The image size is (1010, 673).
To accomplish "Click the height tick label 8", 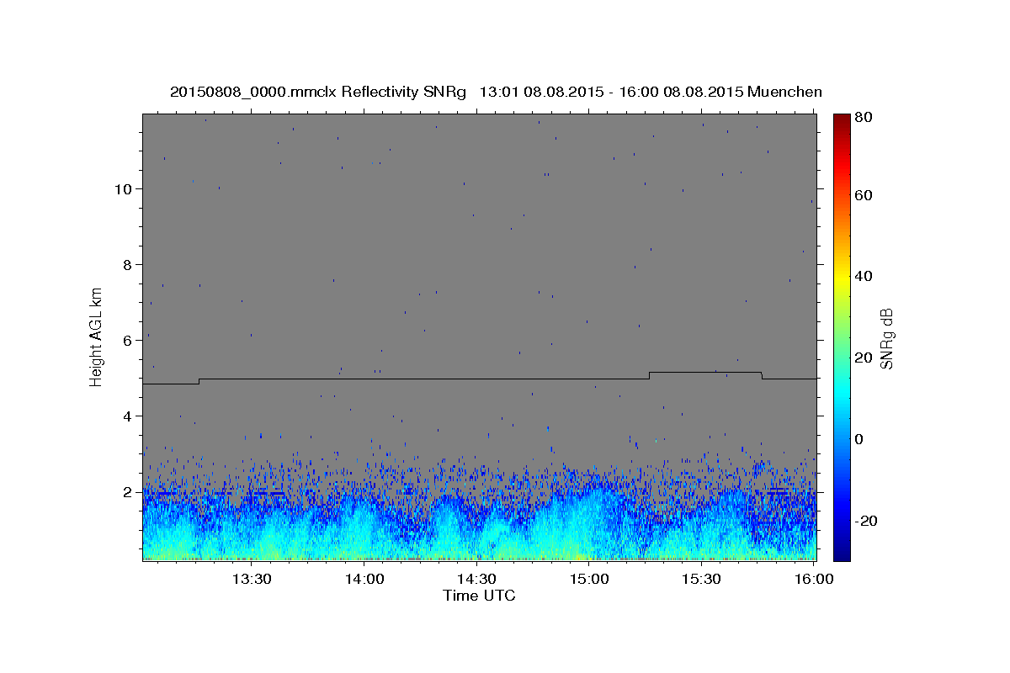I will [129, 264].
